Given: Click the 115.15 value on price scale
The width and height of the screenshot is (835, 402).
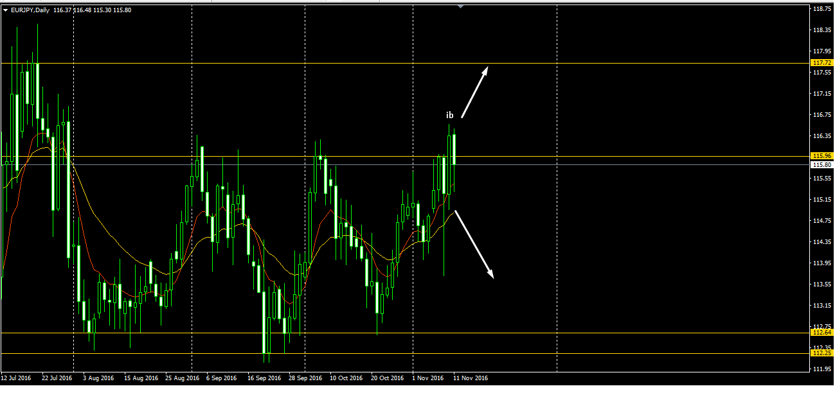Looking at the screenshot, I should [822, 200].
